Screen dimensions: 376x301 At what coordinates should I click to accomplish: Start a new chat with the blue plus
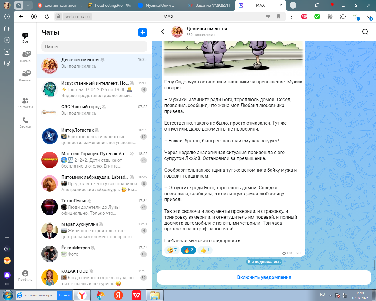(x=143, y=32)
